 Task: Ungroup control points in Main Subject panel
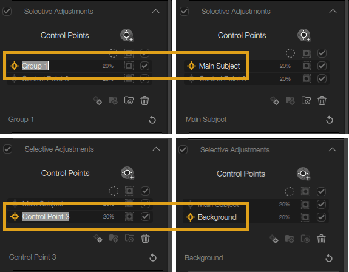coord(306,101)
